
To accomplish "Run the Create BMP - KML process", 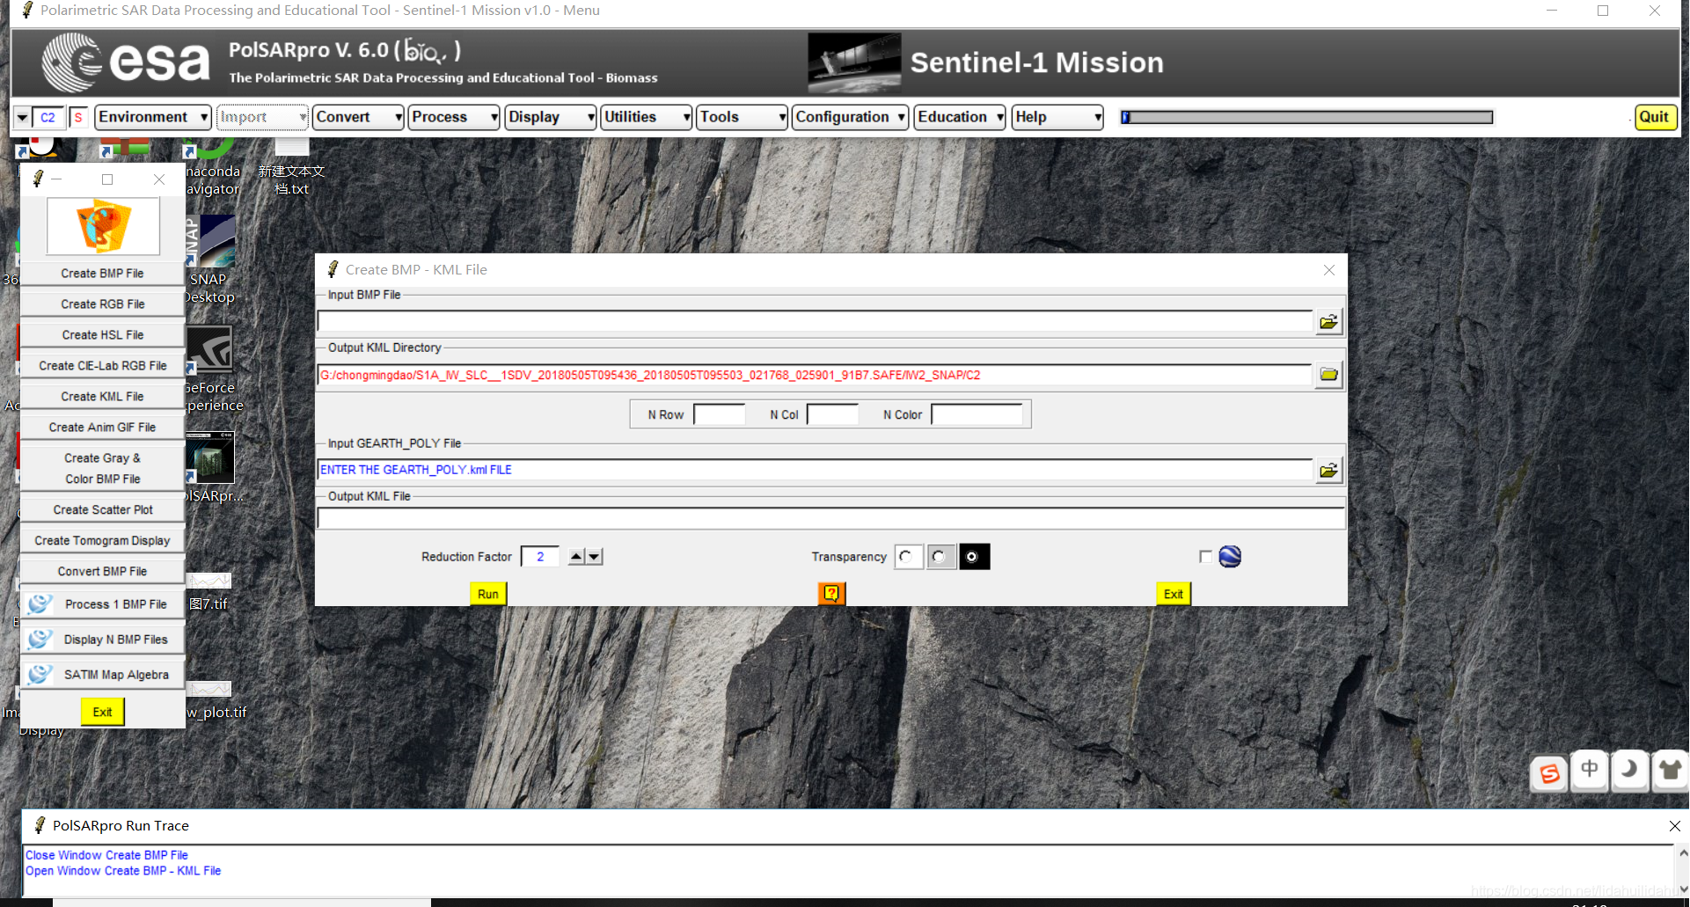I will [488, 594].
